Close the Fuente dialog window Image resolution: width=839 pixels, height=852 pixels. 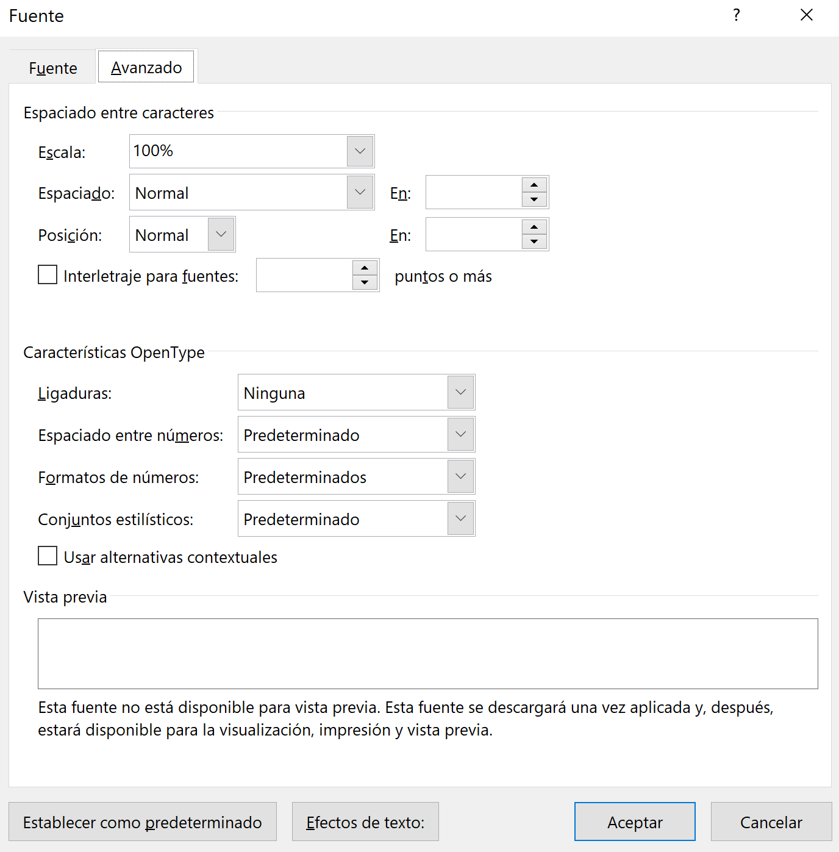tap(806, 15)
